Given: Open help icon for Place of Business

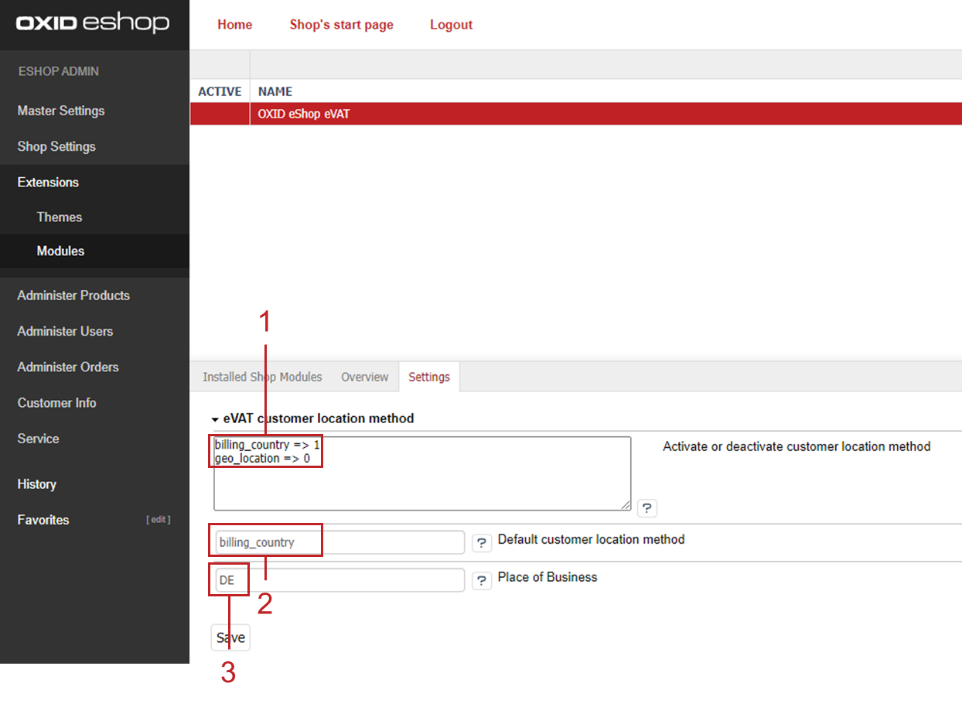Looking at the screenshot, I should tap(482, 580).
